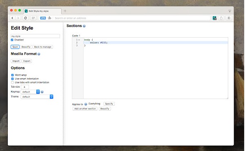Click the Import button
The image size is (245, 151).
16,61
